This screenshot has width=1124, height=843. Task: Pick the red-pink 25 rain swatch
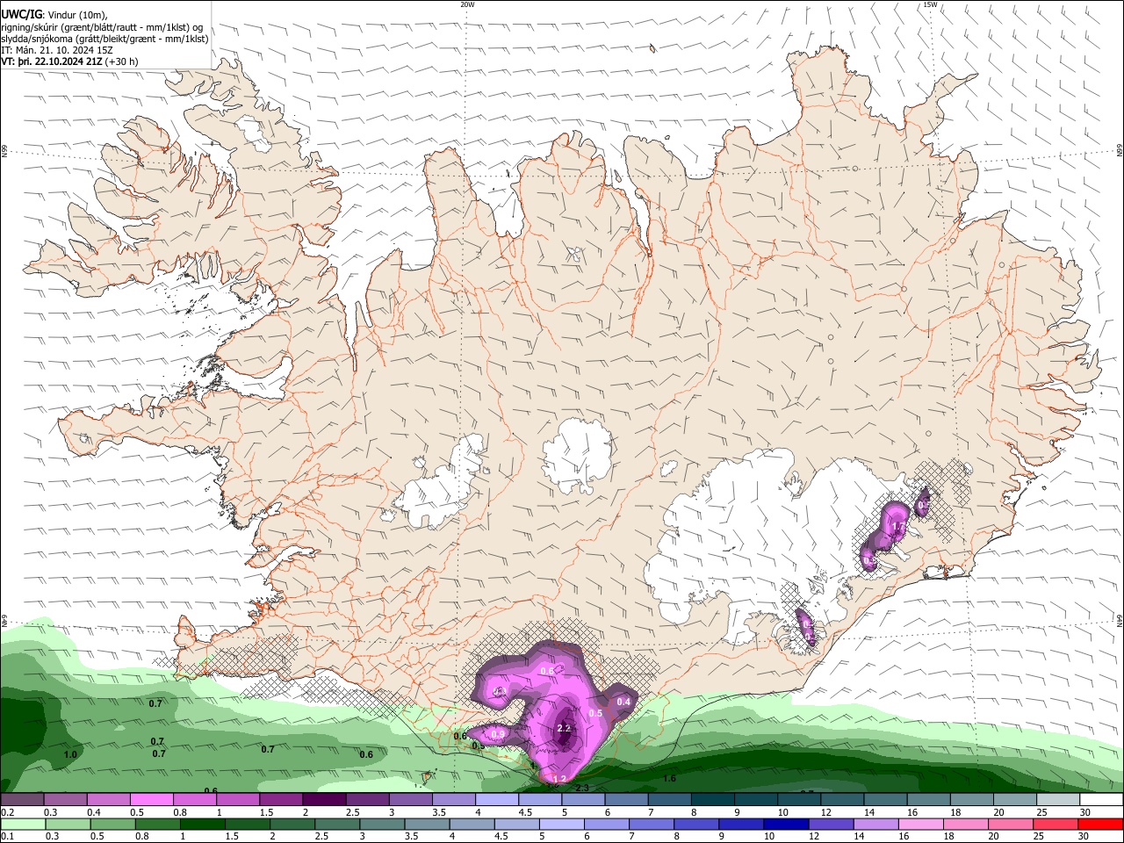[1056, 824]
